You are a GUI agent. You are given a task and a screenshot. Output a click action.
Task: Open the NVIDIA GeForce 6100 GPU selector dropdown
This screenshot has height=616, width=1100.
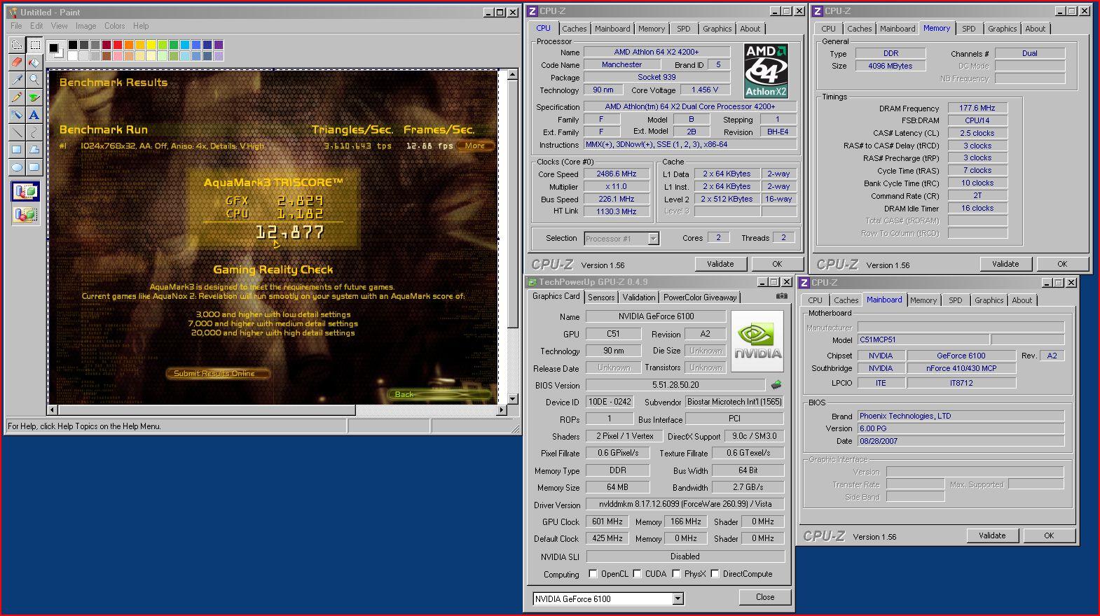[678, 599]
